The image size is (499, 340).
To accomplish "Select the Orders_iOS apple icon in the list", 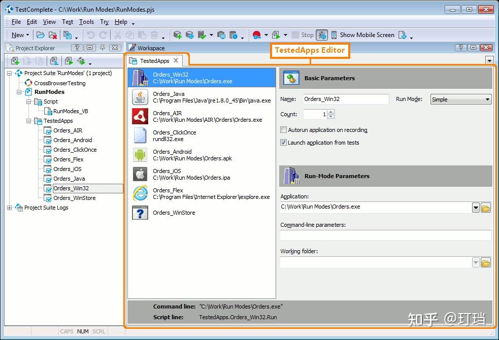I will [x=140, y=174].
